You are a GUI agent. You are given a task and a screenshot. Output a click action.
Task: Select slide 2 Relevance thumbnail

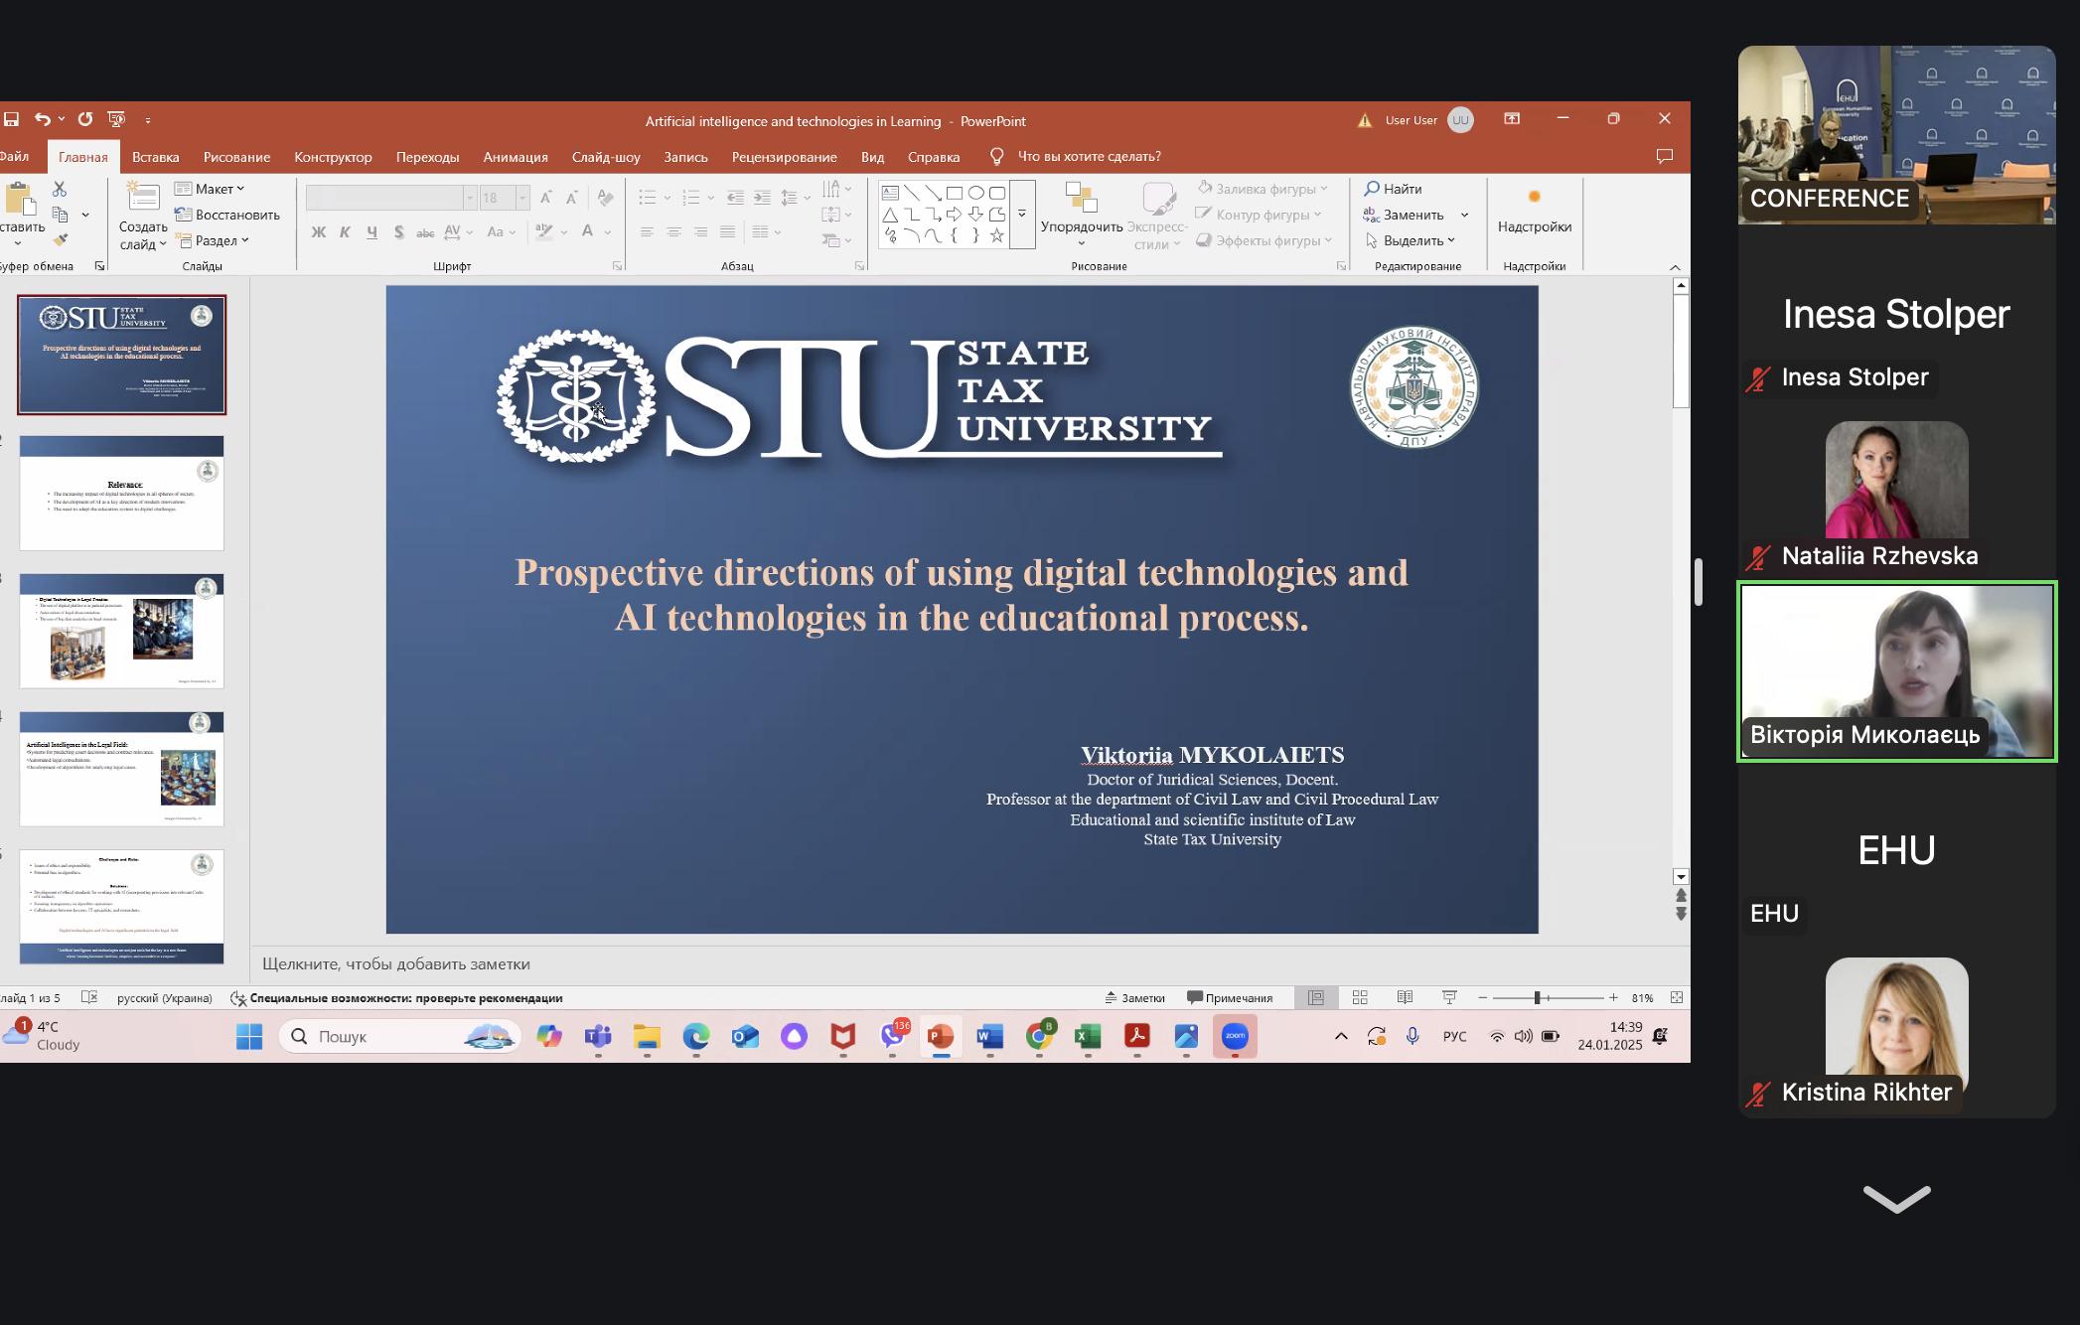click(x=122, y=493)
